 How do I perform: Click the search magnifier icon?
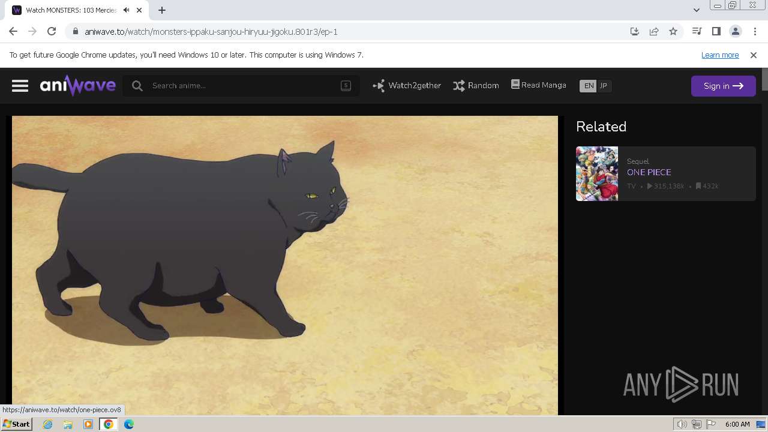click(137, 86)
